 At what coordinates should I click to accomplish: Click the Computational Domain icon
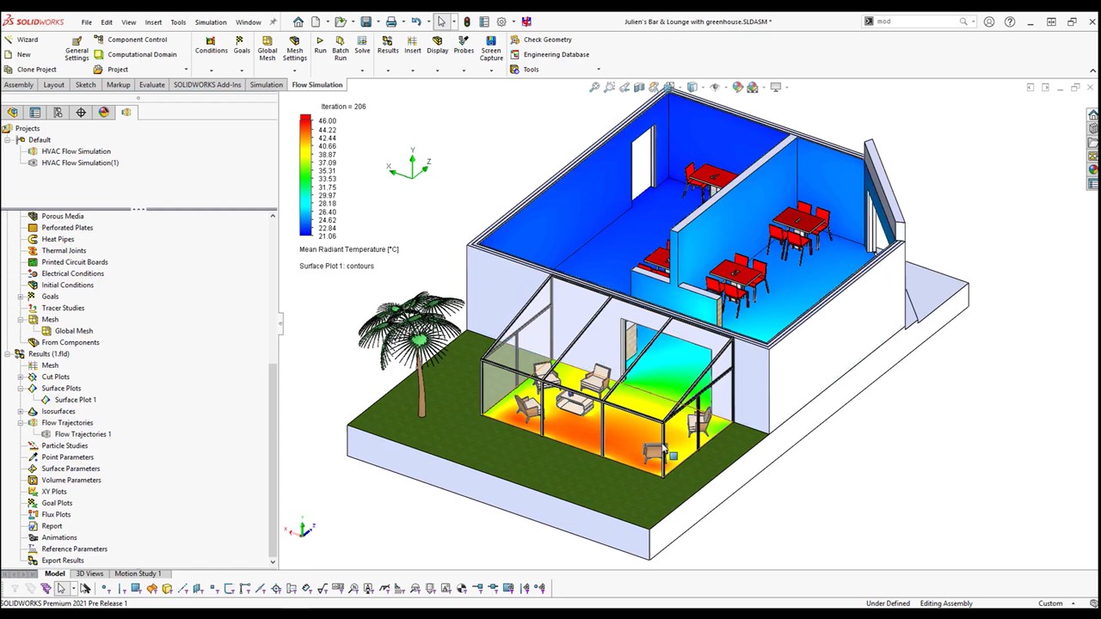tap(98, 54)
